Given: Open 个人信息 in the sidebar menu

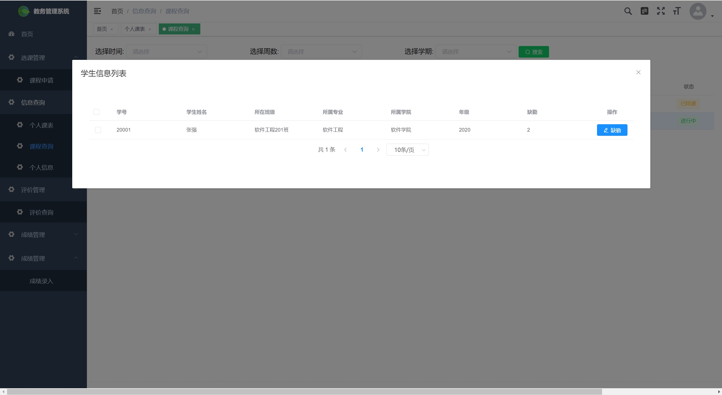Looking at the screenshot, I should pyautogui.click(x=41, y=167).
